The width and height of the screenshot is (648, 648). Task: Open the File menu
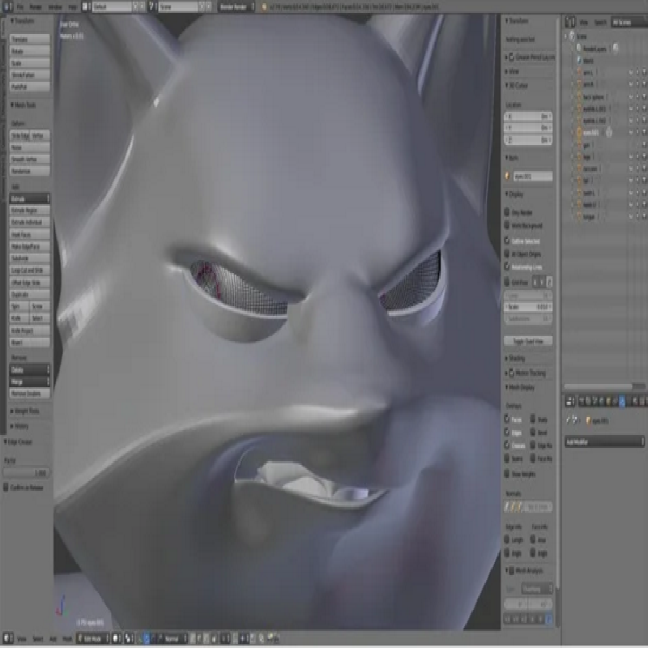[x=20, y=6]
